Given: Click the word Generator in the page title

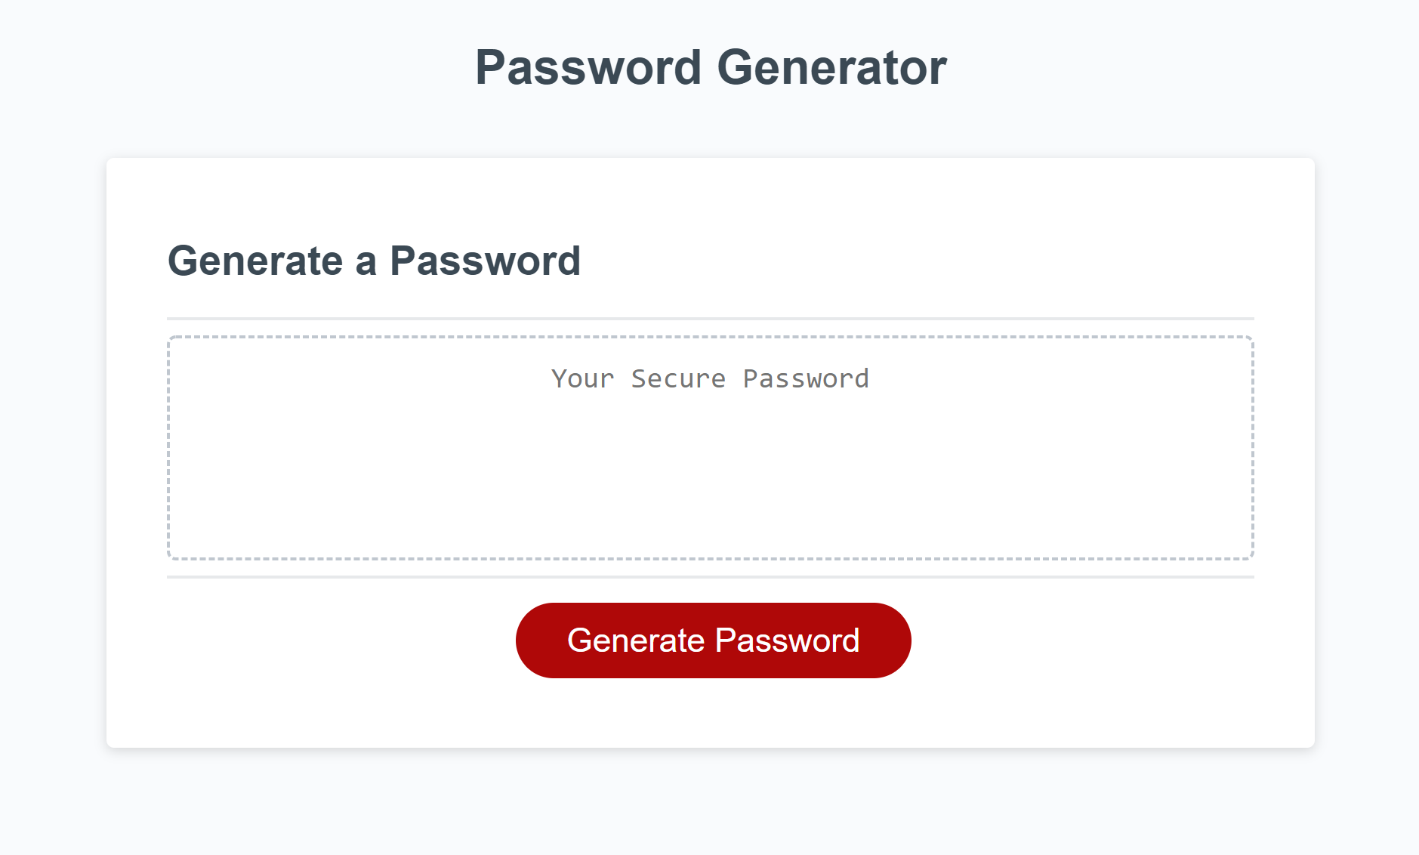Looking at the screenshot, I should [x=831, y=67].
